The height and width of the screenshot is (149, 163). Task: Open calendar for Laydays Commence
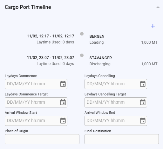(x=63, y=84)
